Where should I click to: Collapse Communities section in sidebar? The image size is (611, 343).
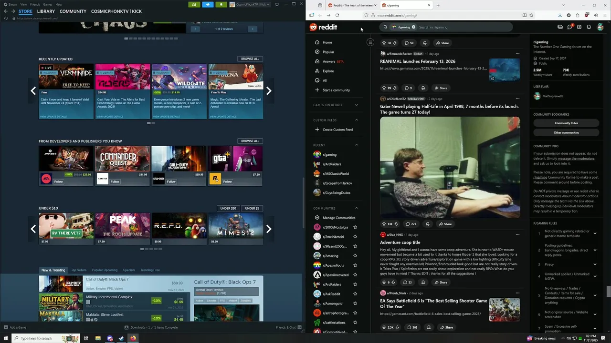tap(356, 208)
